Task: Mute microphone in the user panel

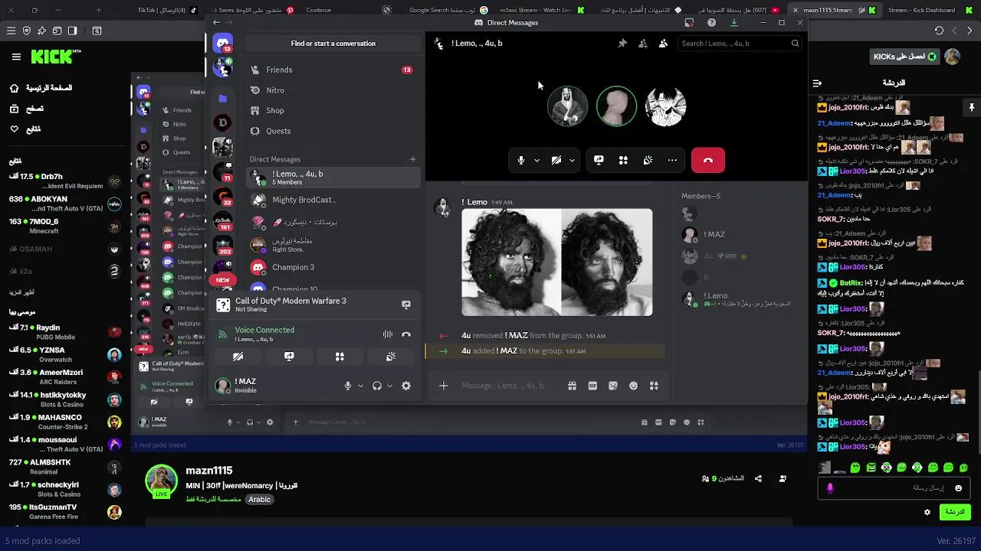Action: coord(348,386)
